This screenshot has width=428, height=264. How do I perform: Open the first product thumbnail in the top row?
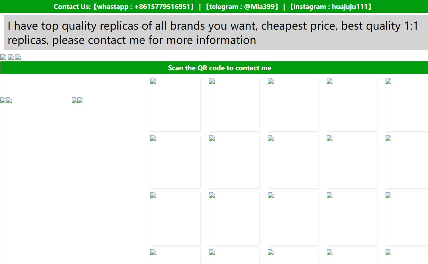pyautogui.click(x=175, y=104)
